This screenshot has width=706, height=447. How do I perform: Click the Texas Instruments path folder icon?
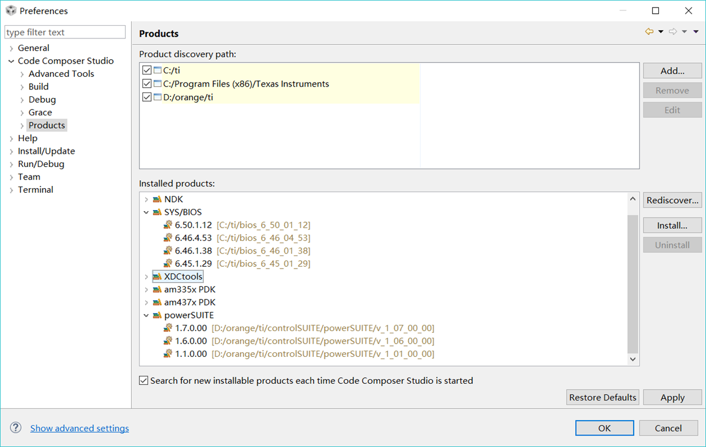[157, 84]
